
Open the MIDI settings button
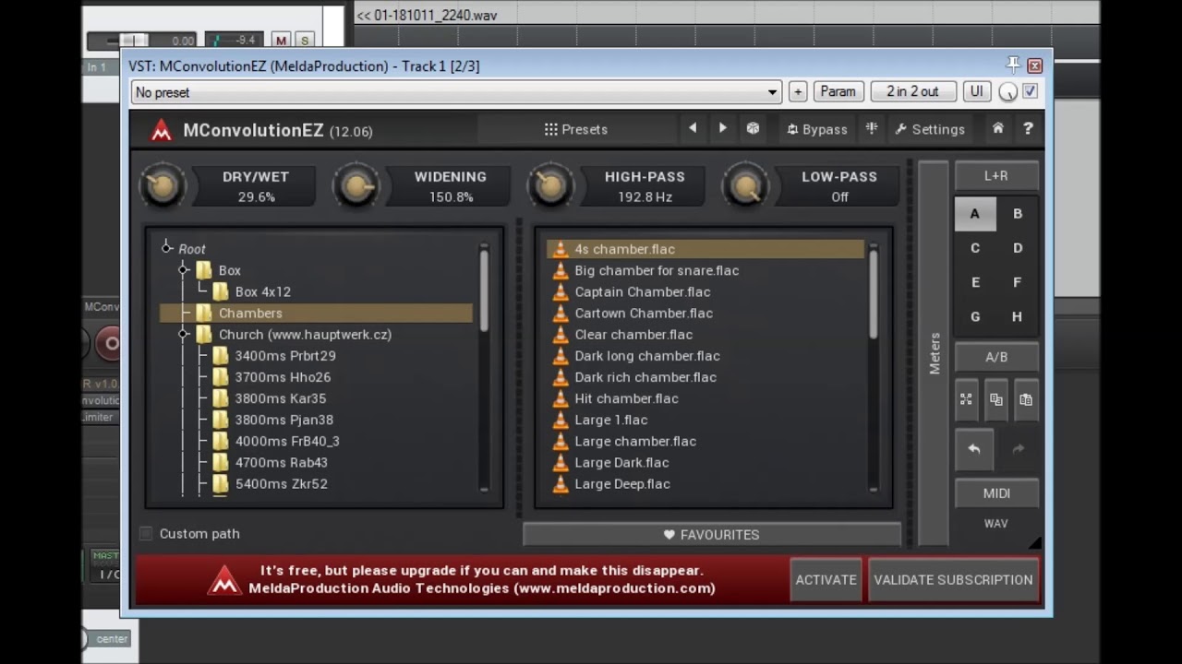(996, 493)
